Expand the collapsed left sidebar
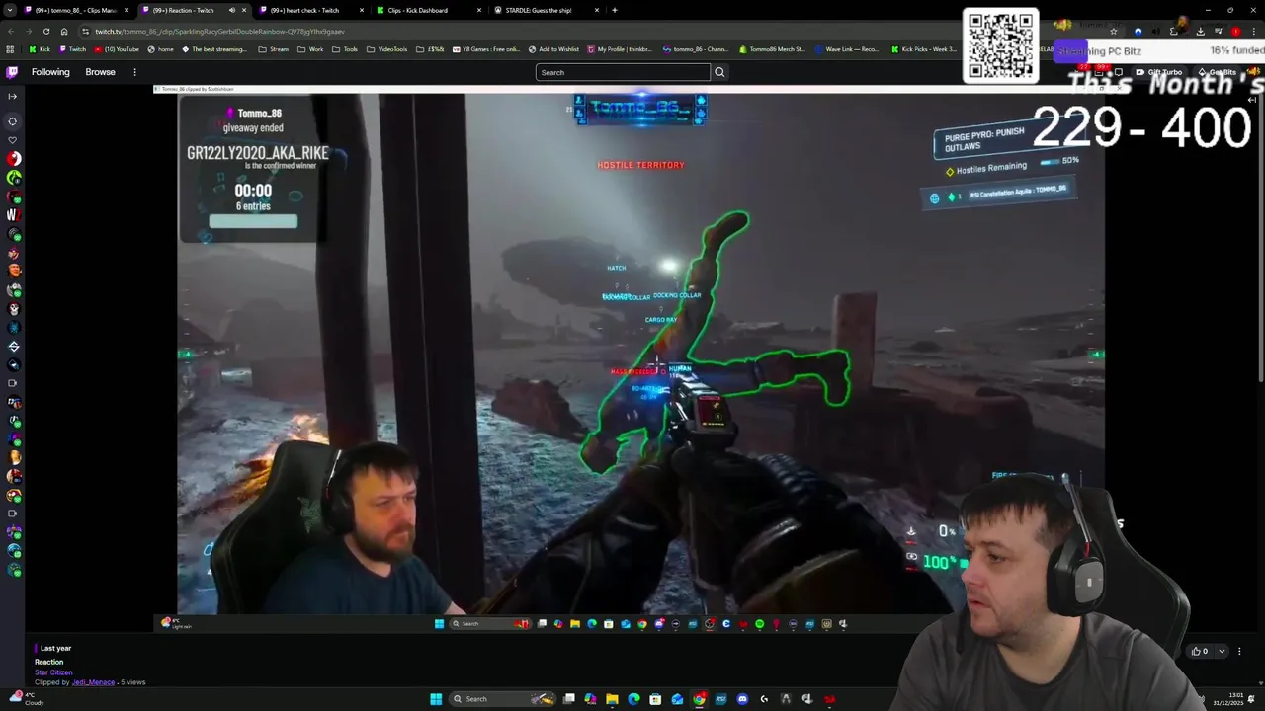 (x=12, y=96)
